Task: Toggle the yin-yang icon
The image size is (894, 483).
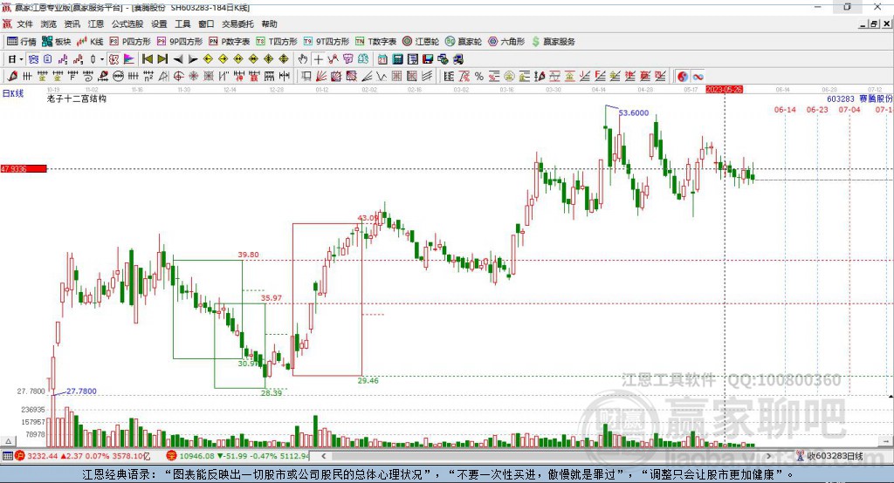Action: click(683, 77)
